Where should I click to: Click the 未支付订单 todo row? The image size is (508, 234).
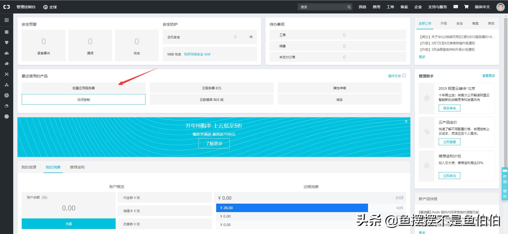pyautogui.click(x=338, y=57)
